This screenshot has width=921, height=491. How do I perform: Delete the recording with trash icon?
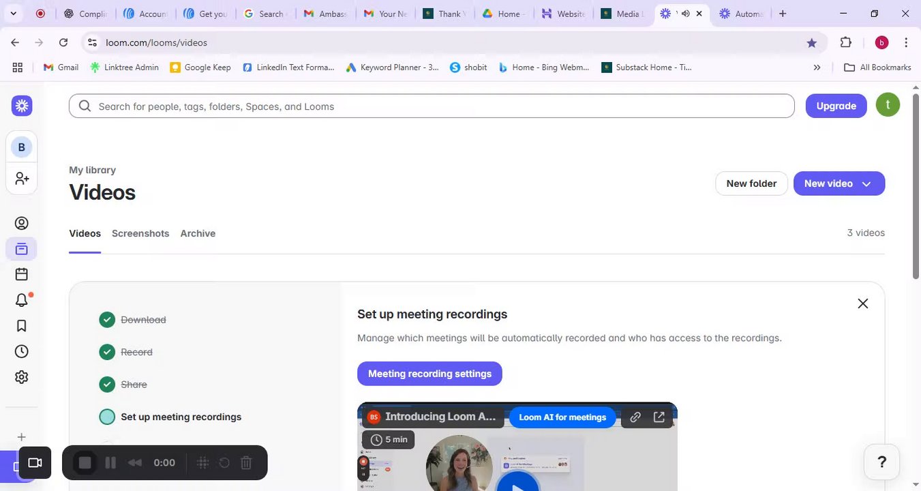click(x=247, y=463)
